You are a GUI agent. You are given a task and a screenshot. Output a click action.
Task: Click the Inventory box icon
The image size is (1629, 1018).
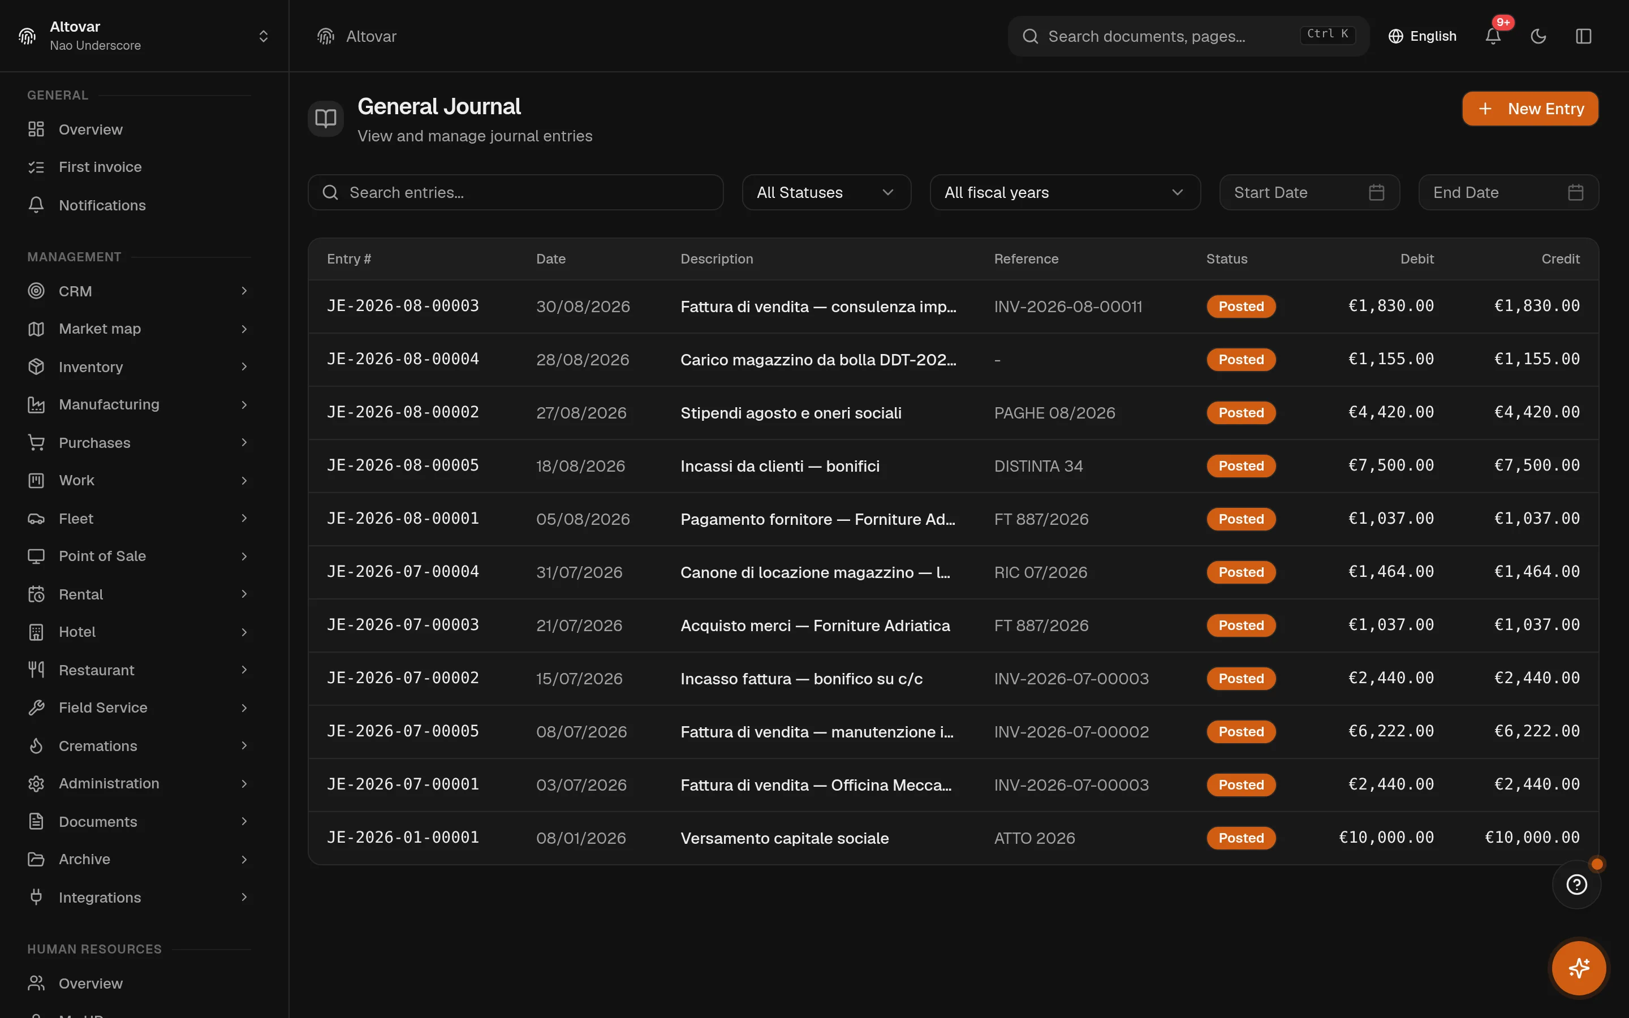[36, 367]
